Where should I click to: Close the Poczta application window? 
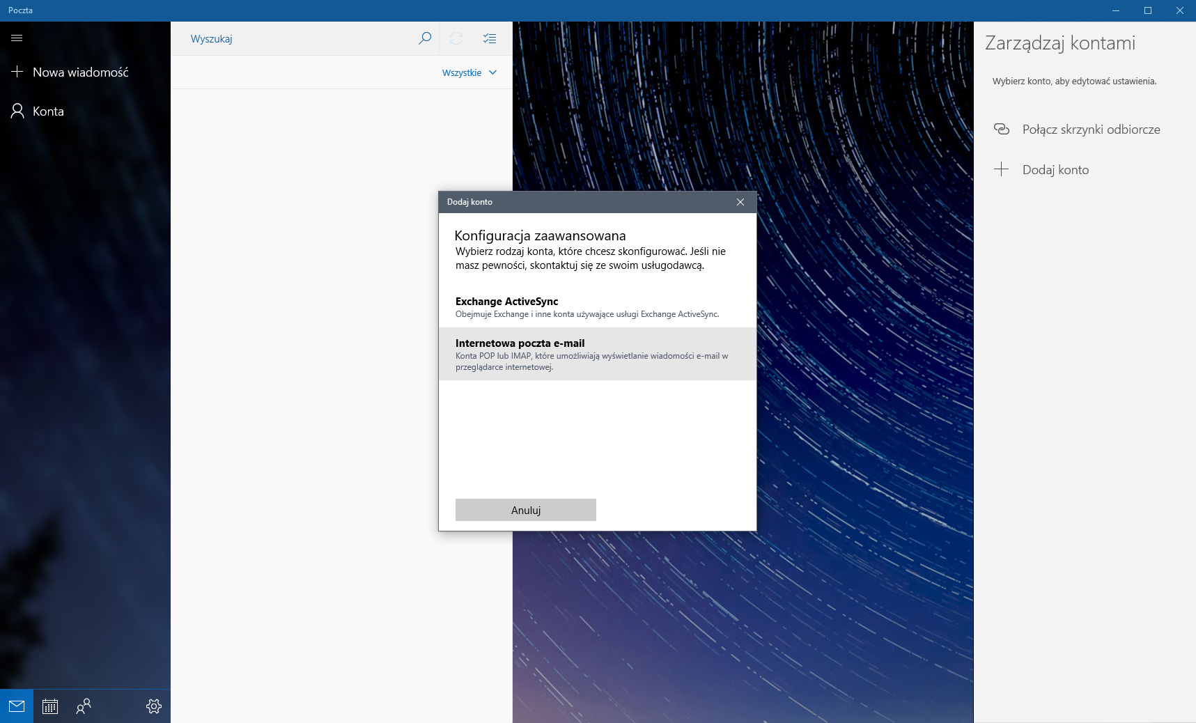point(1180,10)
